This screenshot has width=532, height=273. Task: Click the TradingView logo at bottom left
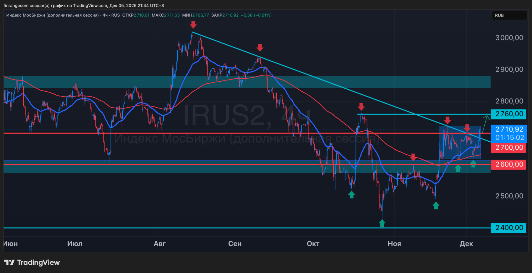coord(32,262)
